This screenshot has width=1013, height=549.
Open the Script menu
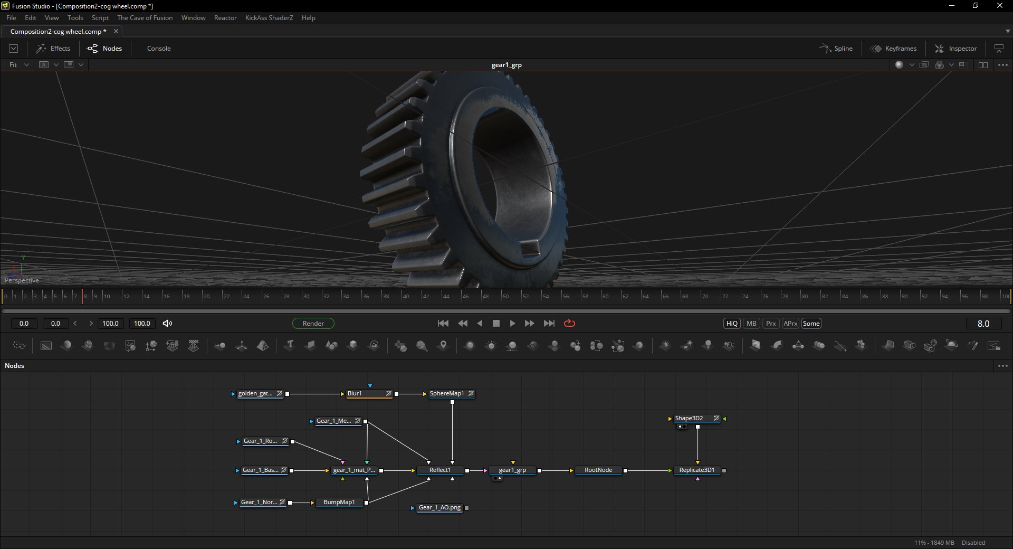[x=100, y=17]
